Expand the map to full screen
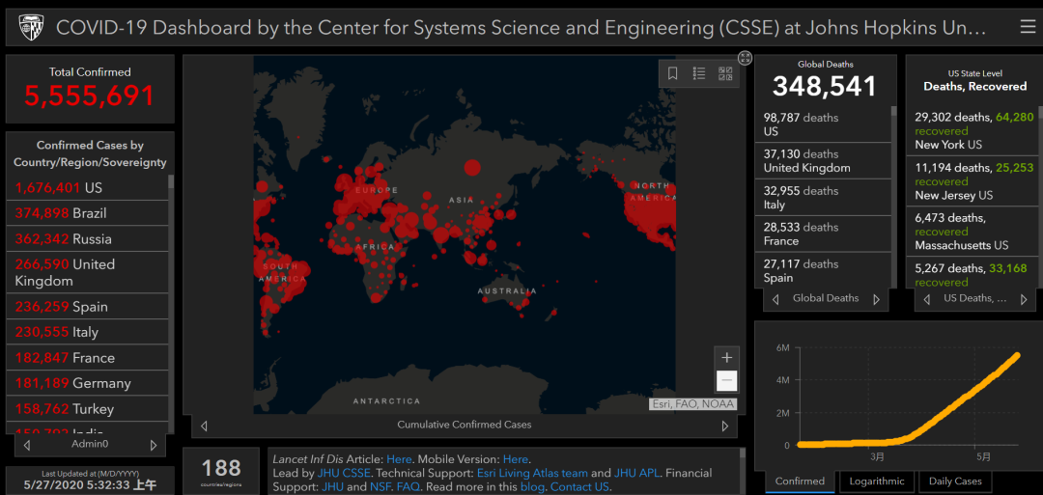 (745, 58)
